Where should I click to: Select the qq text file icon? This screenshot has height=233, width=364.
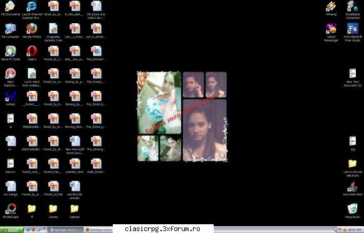click(x=353, y=143)
